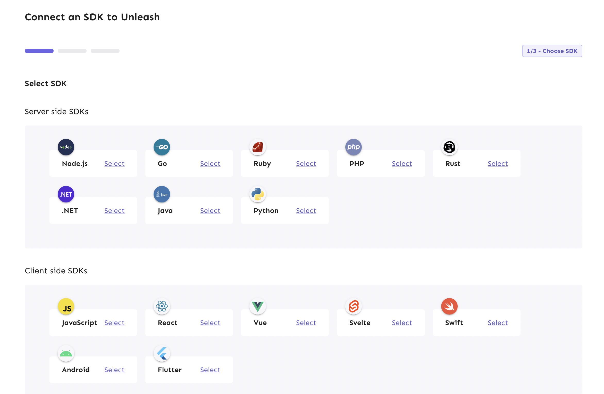
Task: Click the Android robot icon
Action: click(x=66, y=353)
